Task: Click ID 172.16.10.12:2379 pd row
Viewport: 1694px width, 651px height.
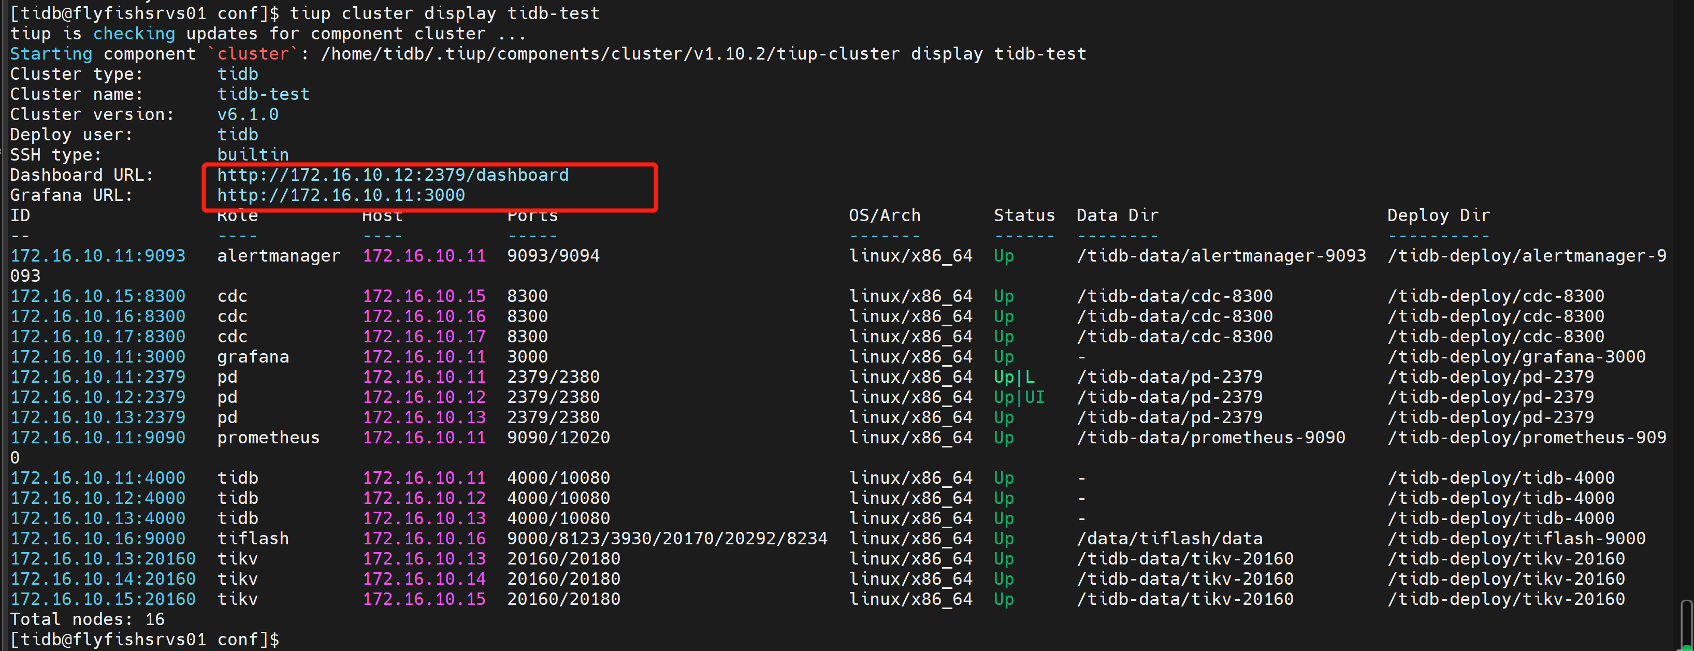Action: click(98, 397)
